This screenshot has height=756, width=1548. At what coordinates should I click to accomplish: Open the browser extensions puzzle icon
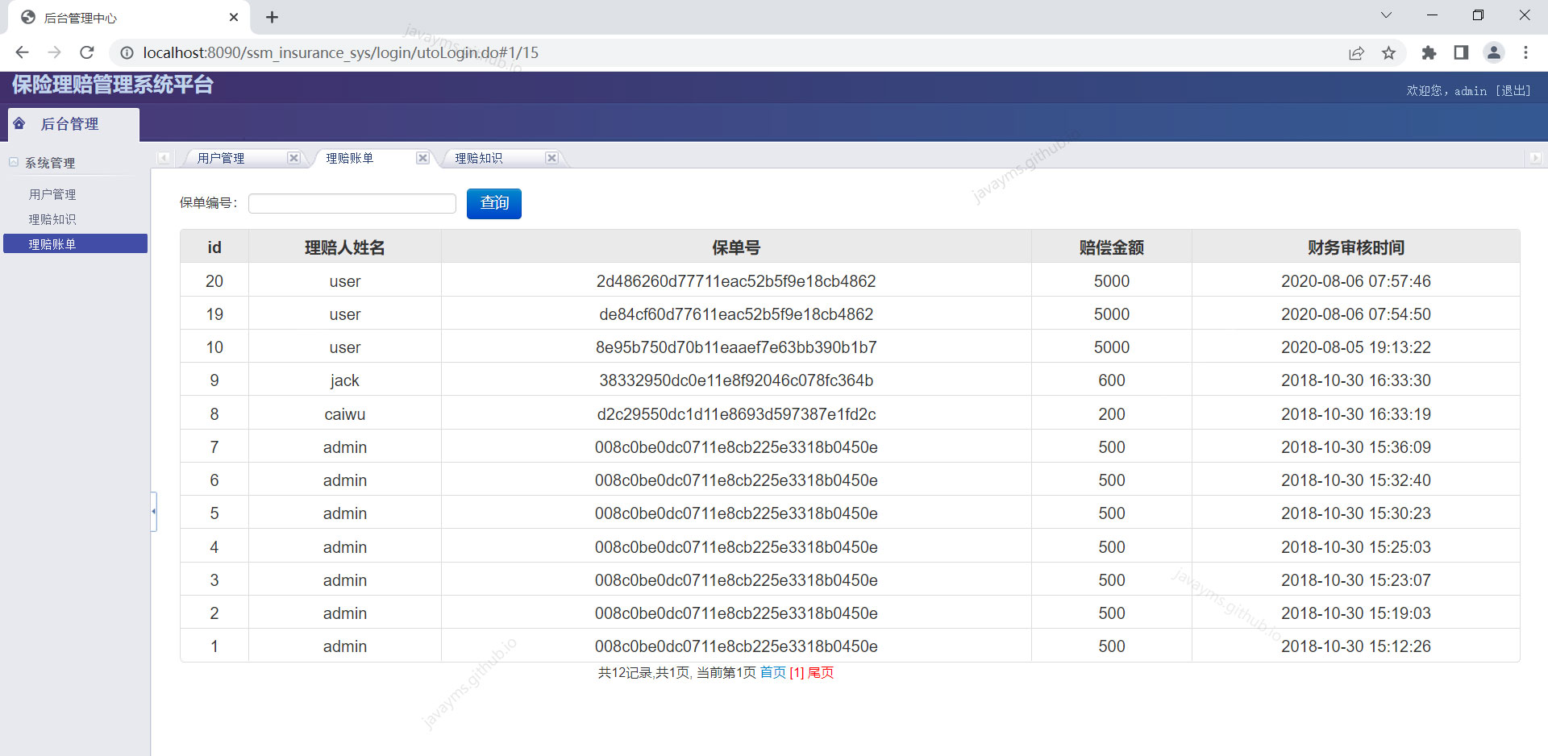(x=1429, y=52)
